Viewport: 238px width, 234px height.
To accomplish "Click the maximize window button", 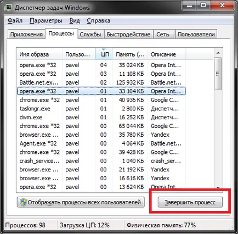I will click(203, 6).
